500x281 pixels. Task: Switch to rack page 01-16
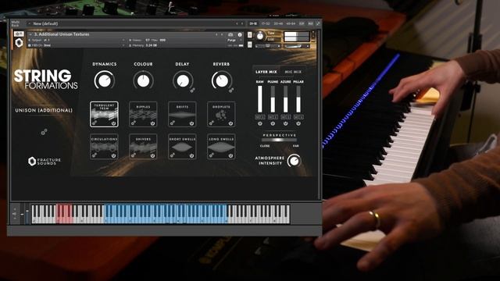coord(253,23)
